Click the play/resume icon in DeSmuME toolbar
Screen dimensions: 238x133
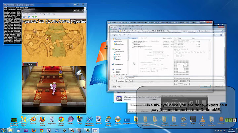29,17
